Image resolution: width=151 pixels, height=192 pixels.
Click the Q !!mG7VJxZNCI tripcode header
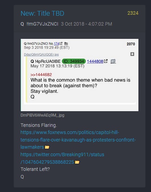(39, 24)
